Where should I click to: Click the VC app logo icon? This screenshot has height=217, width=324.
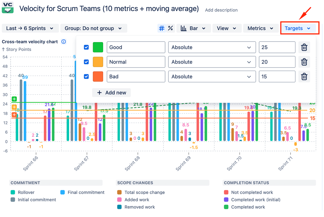(x=7, y=7)
